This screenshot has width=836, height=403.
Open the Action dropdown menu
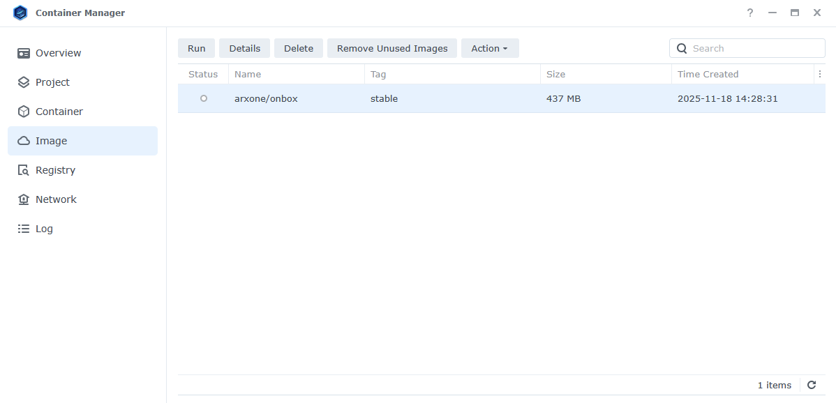tap(490, 48)
